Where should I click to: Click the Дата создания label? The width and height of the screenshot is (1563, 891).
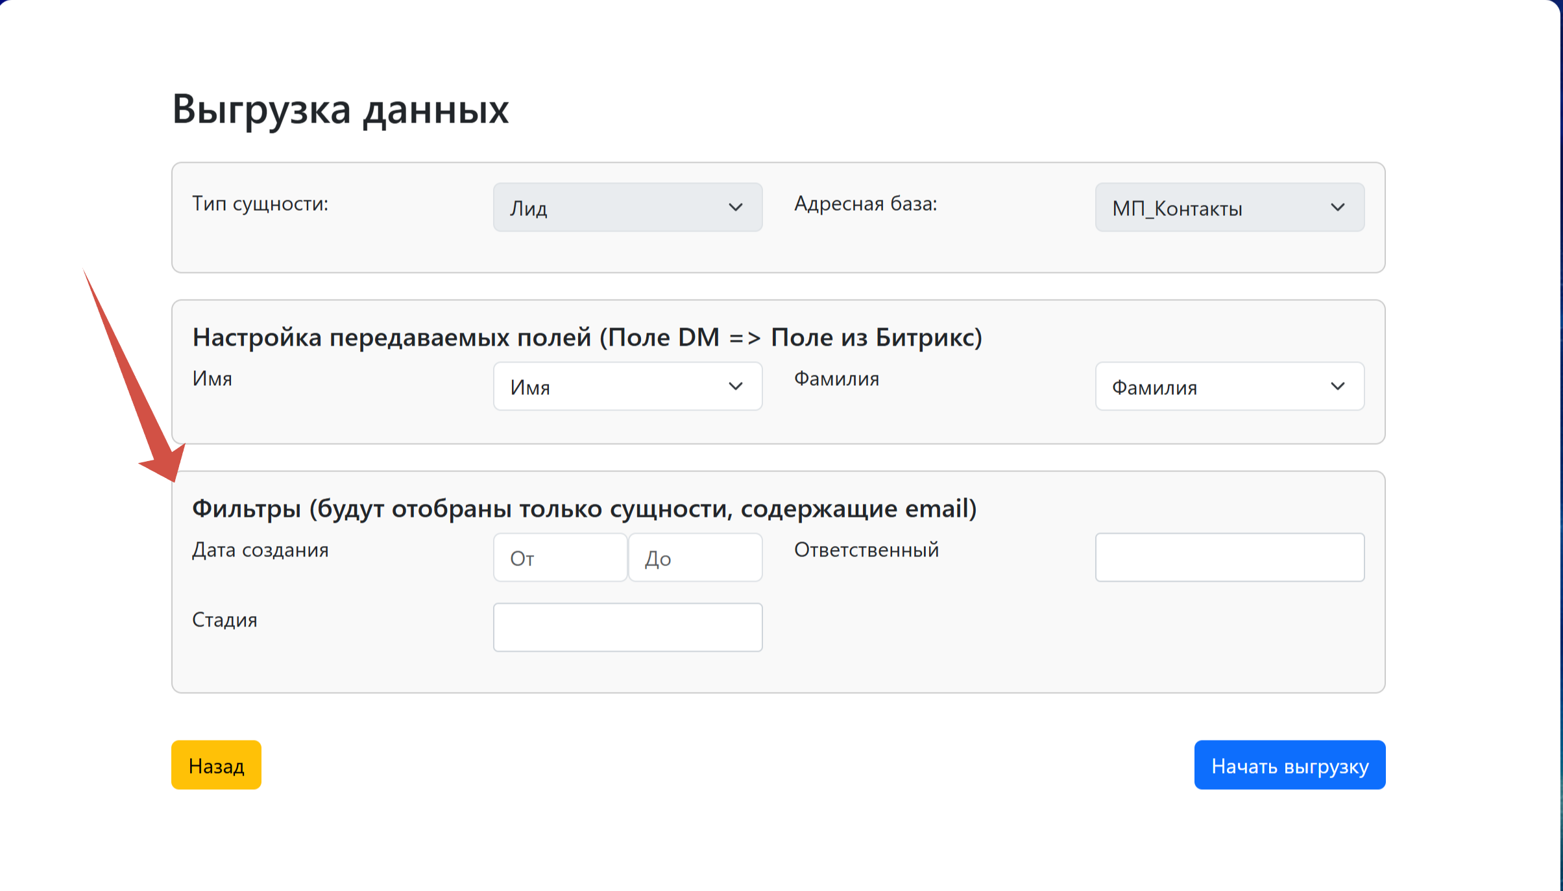click(x=260, y=550)
